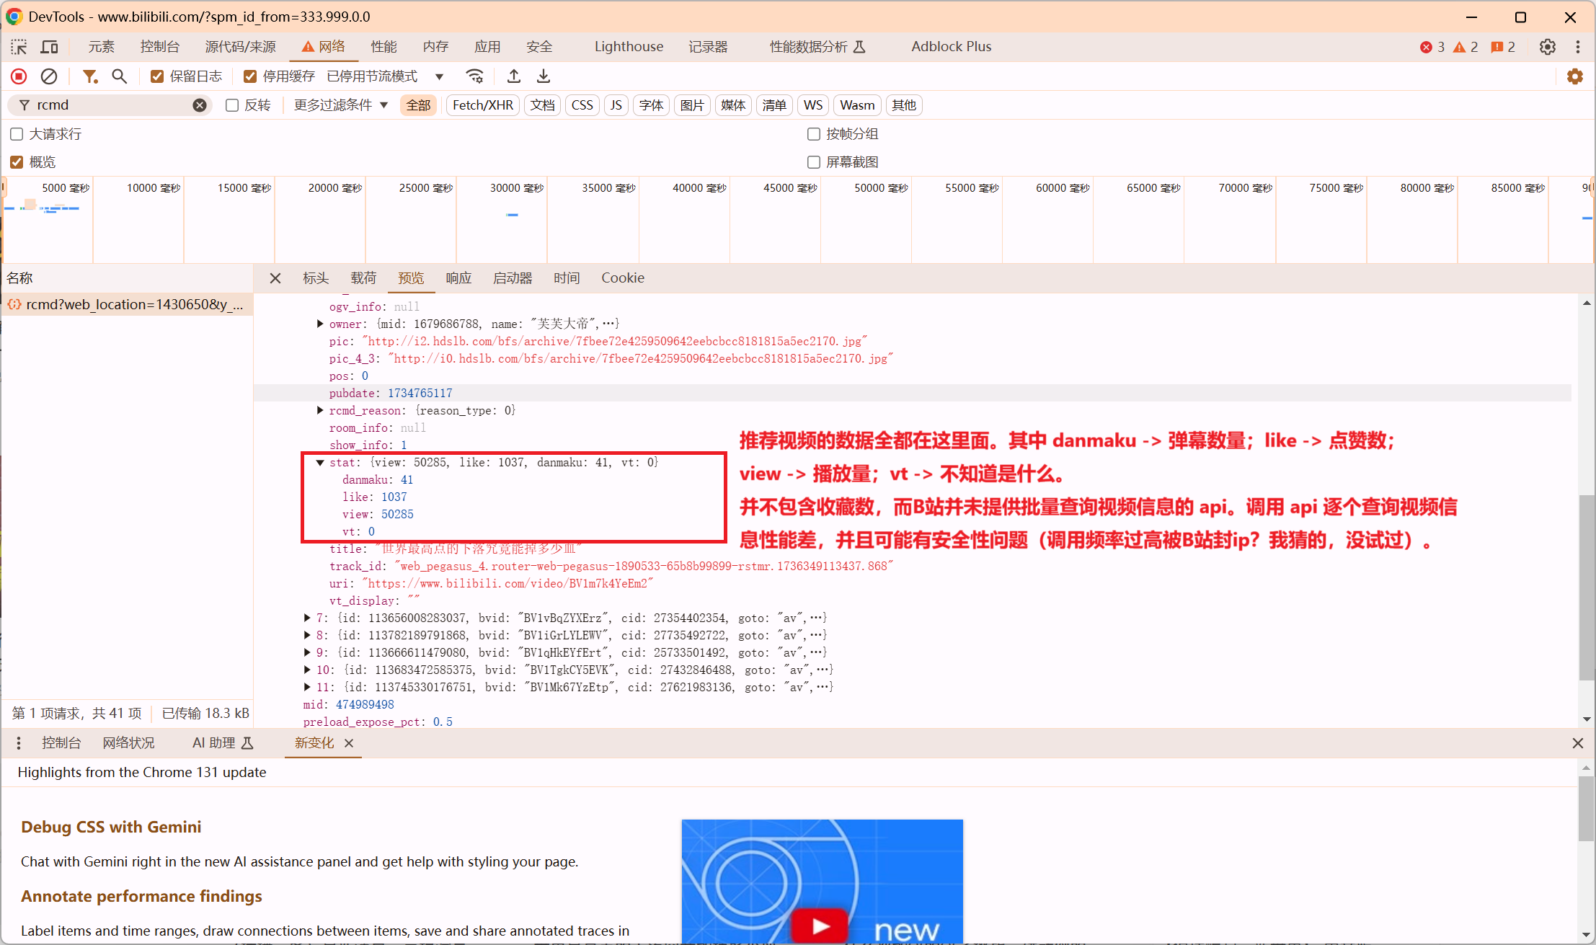Expand the owner object node

320,324
